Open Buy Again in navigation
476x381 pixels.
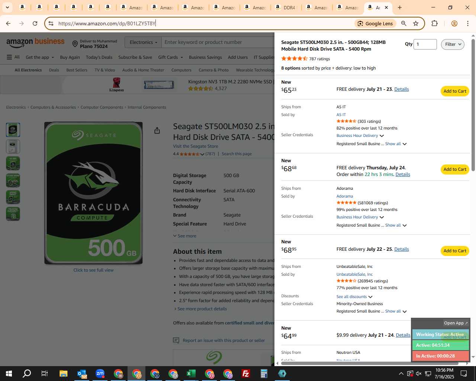[x=70, y=57]
